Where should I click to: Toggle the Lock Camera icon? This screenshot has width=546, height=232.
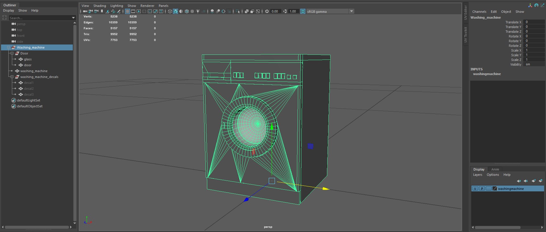pos(91,11)
